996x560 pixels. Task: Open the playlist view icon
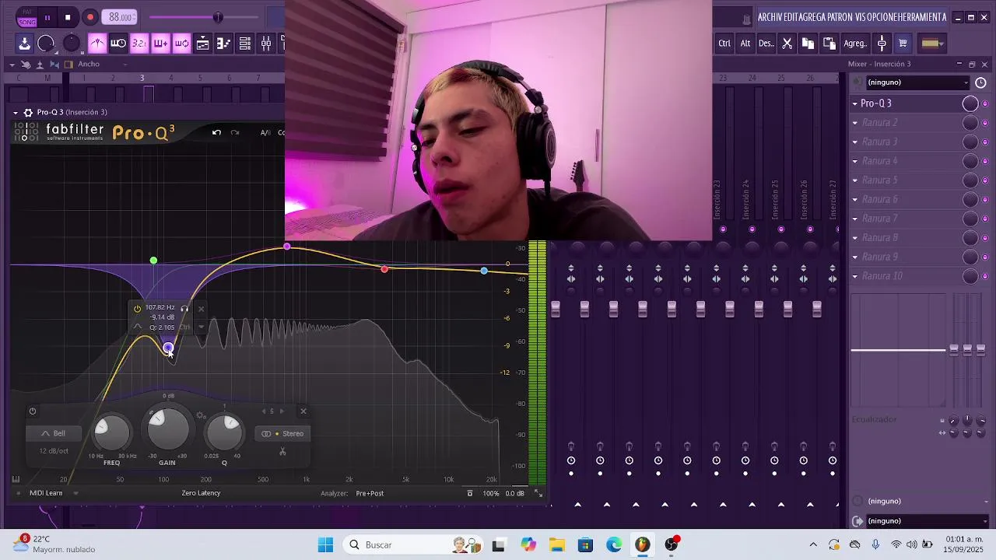202,44
